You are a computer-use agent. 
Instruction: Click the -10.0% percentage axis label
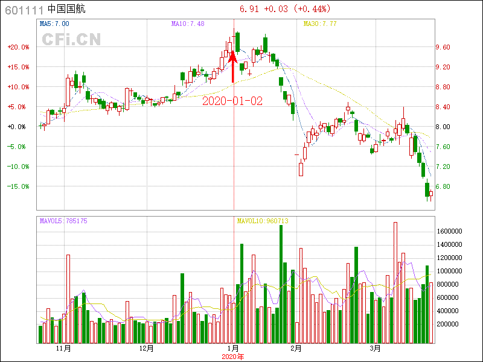tap(19, 167)
